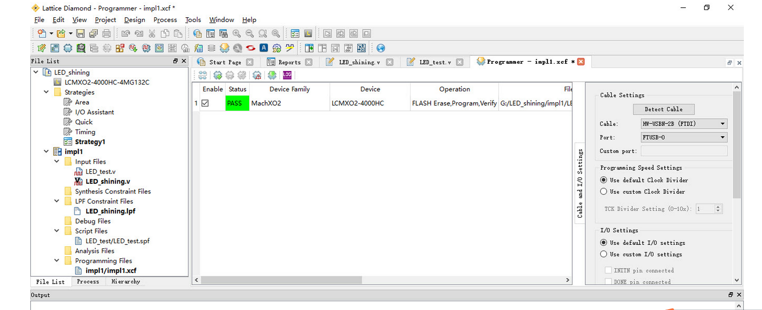Image resolution: width=762 pixels, height=310 pixels.
Task: Click horizontal scrollbar of device table
Action: pos(282,280)
